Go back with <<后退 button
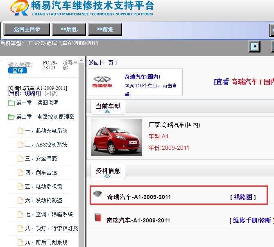 [x=69, y=29]
